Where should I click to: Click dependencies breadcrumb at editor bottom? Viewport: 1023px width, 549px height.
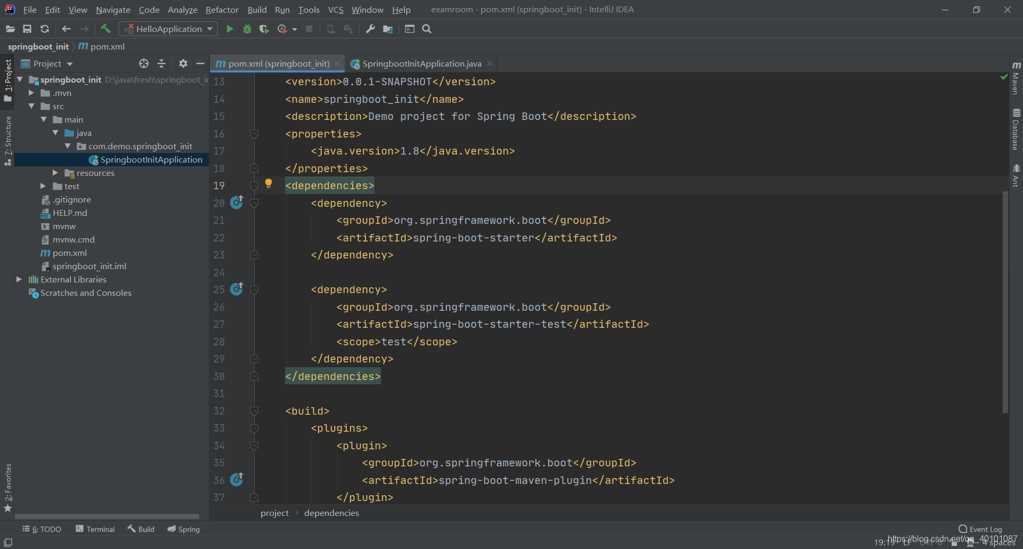click(331, 513)
